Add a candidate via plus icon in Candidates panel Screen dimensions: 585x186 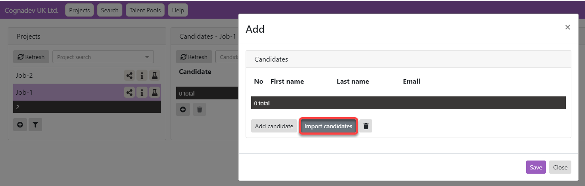point(183,110)
